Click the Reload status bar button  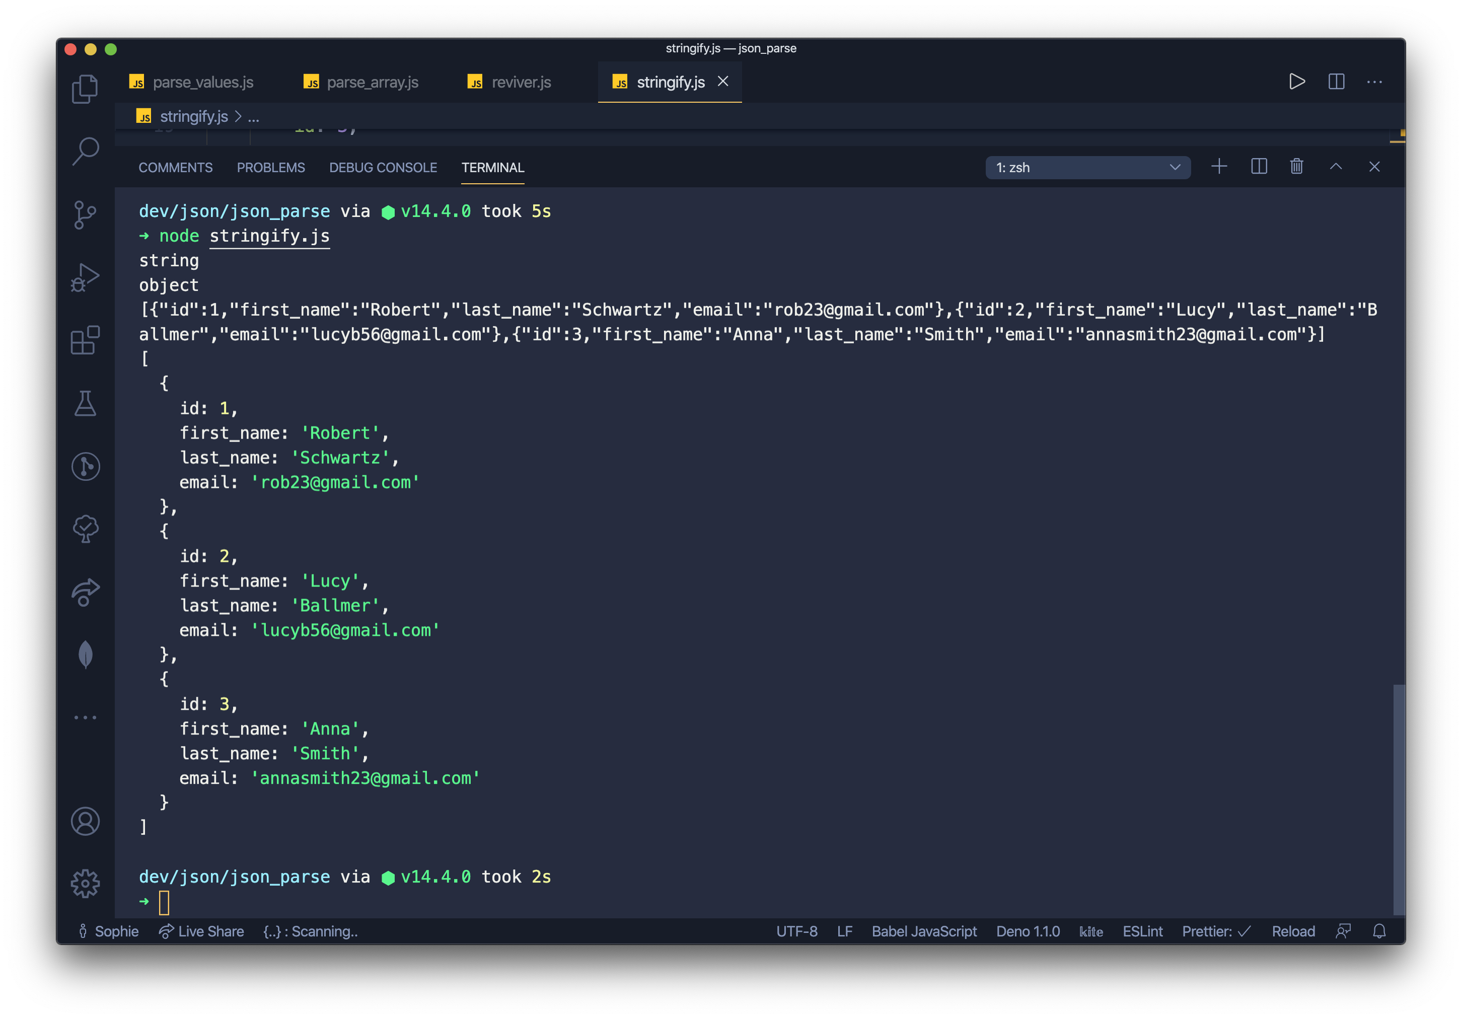(x=1293, y=931)
